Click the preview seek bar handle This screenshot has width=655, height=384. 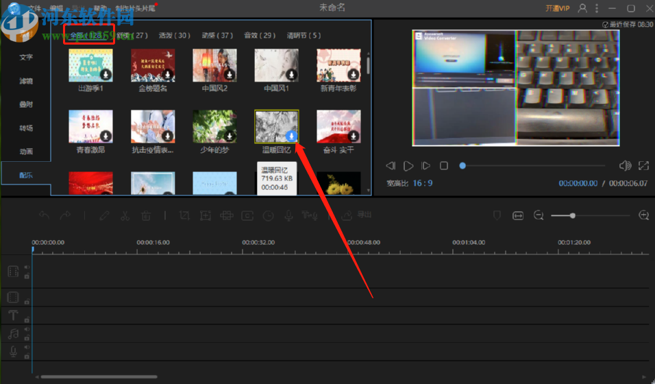462,166
